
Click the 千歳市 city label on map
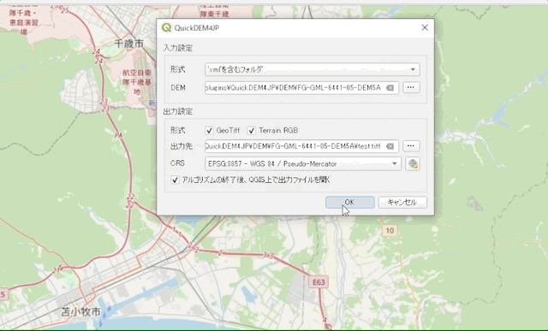click(129, 44)
